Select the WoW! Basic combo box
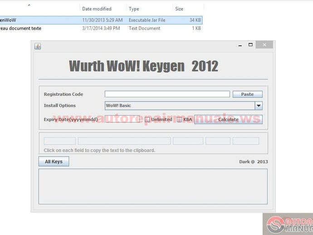 183,106
